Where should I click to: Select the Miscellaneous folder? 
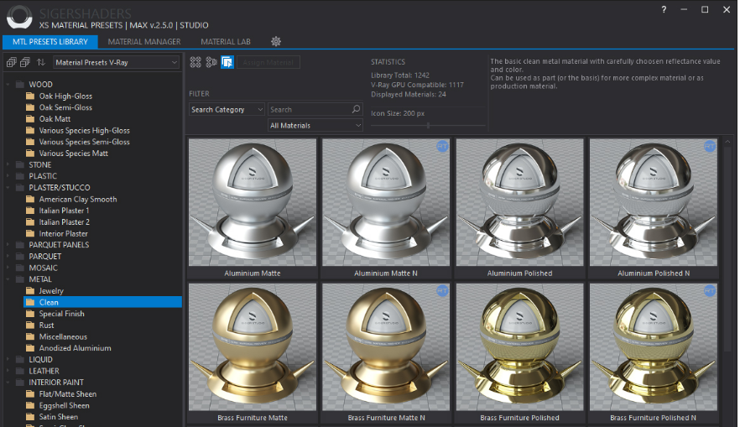coord(63,337)
